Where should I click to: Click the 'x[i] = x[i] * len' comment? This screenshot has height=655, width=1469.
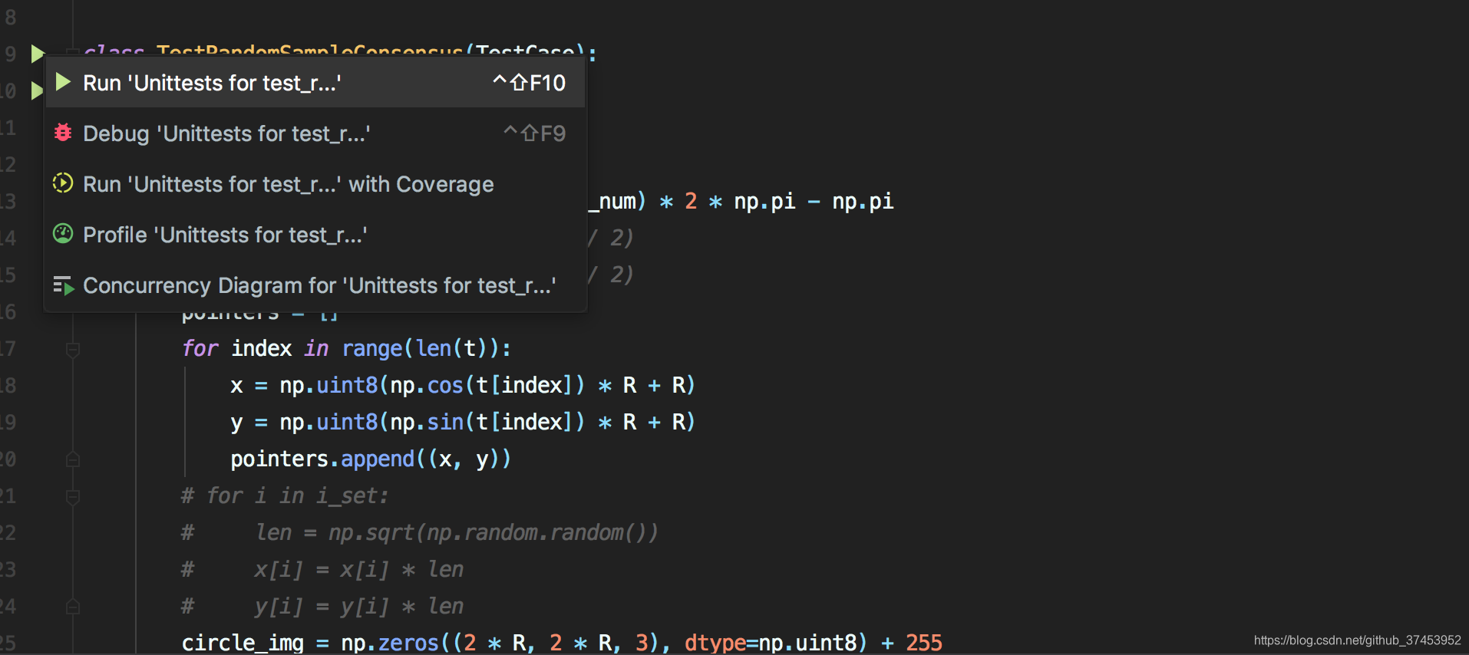(x=359, y=569)
